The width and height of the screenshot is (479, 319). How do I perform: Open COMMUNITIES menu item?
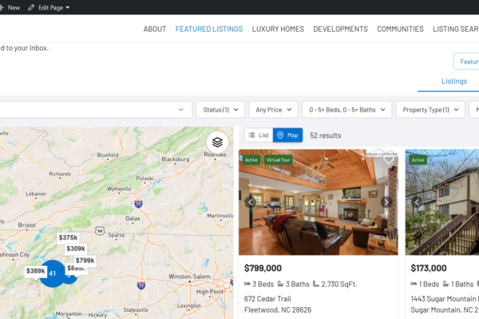click(x=400, y=29)
